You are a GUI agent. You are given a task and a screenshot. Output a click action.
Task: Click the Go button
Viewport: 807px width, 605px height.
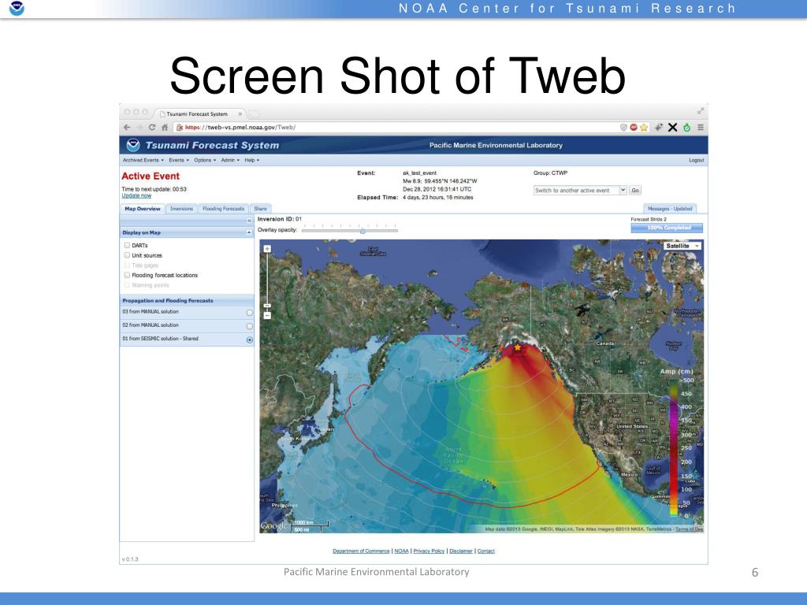[635, 191]
